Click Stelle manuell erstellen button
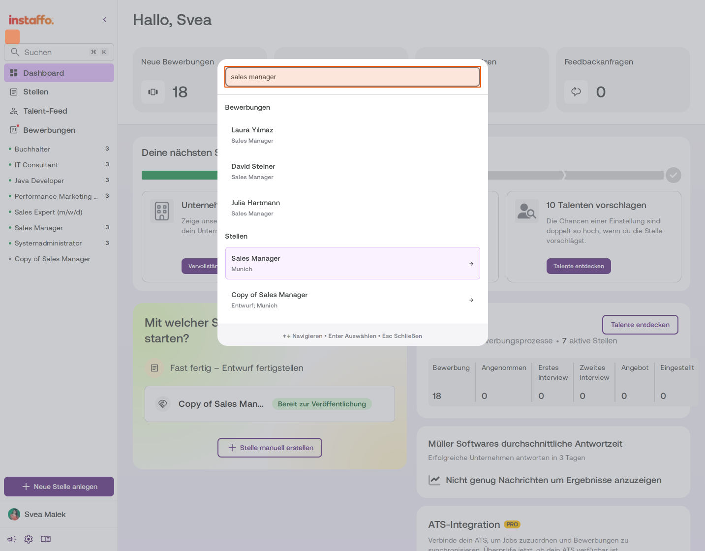 [270, 448]
